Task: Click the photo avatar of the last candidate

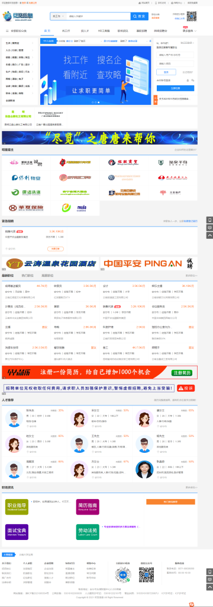Action: [x=144, y=469]
